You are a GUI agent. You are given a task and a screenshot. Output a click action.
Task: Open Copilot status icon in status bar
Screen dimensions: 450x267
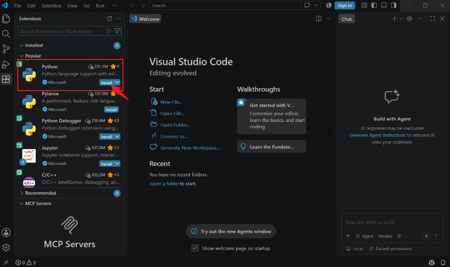tap(432, 263)
